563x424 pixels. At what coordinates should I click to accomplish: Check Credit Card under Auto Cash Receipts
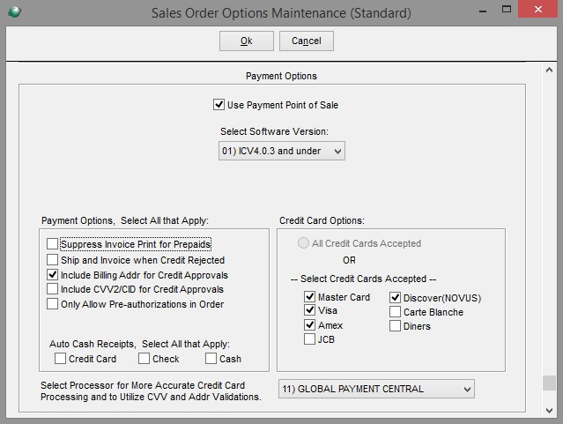[60, 359]
